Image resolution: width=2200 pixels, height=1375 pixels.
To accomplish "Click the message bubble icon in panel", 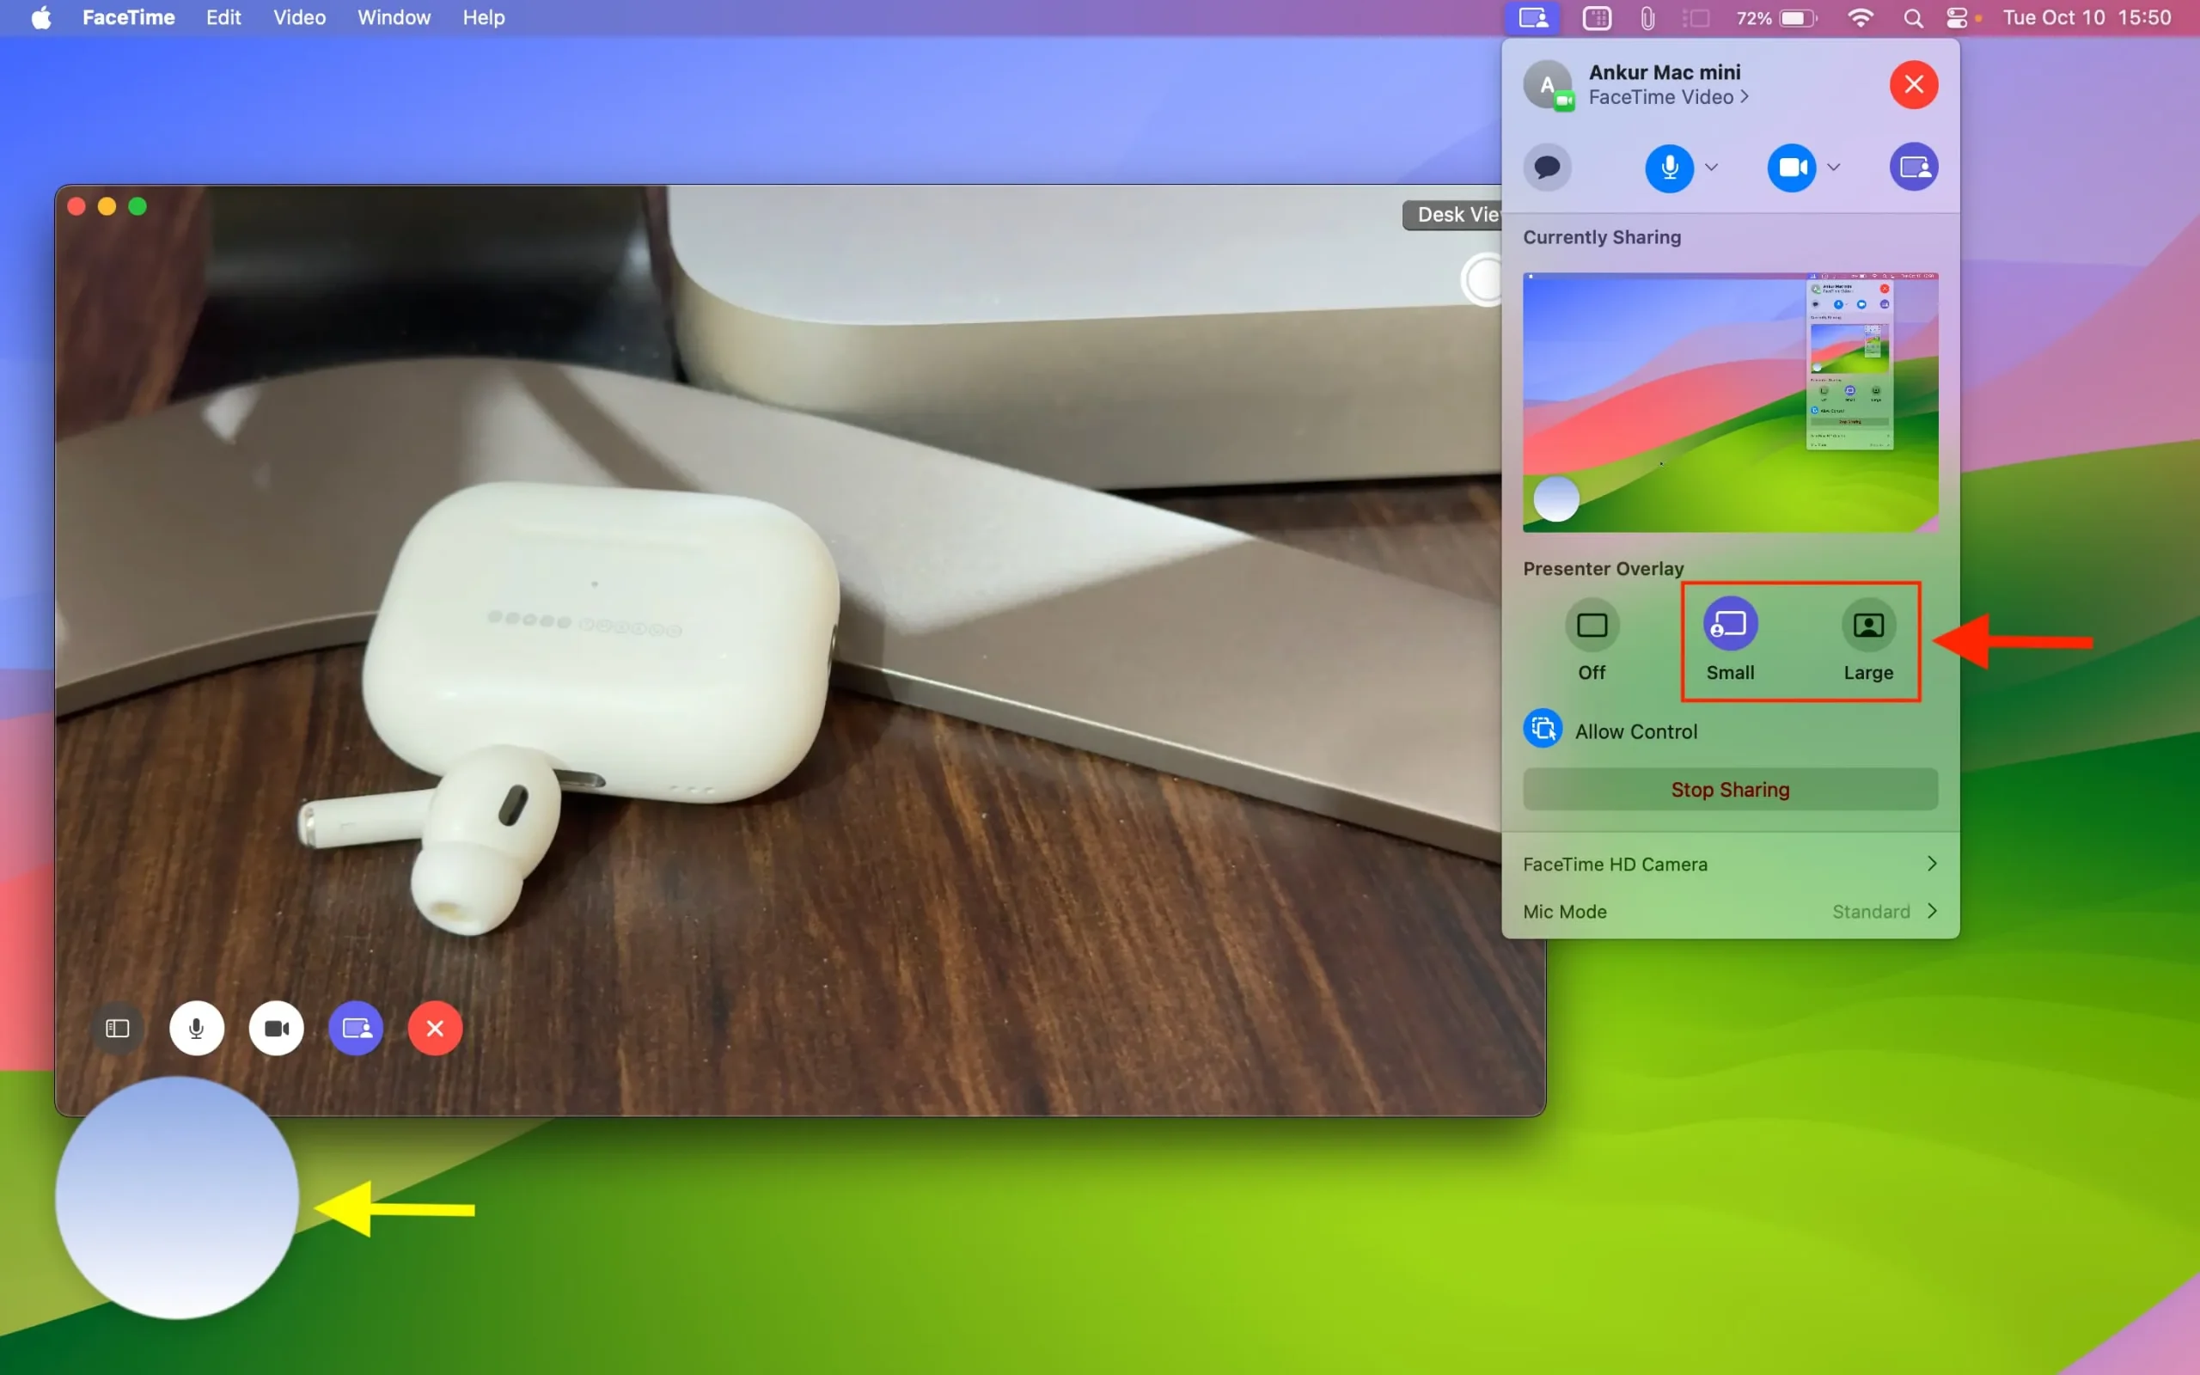I will click(x=1548, y=167).
